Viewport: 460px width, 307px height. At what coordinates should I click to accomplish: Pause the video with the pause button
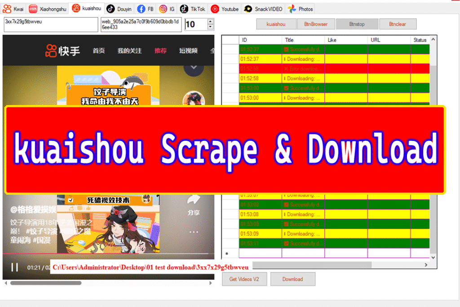14,267
